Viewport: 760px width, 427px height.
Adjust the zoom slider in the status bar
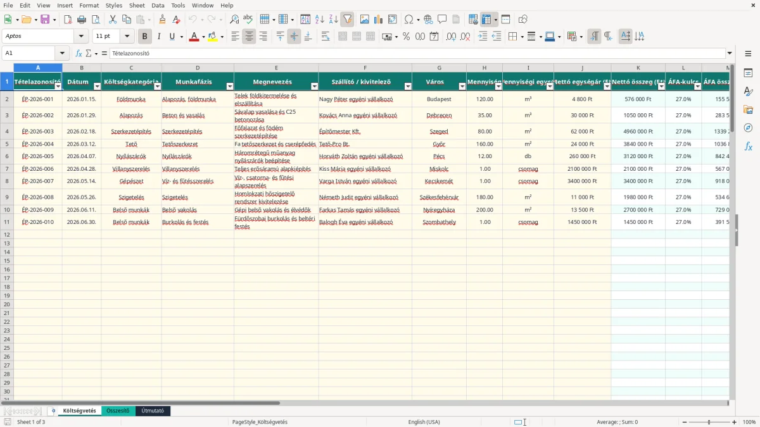[x=709, y=422]
